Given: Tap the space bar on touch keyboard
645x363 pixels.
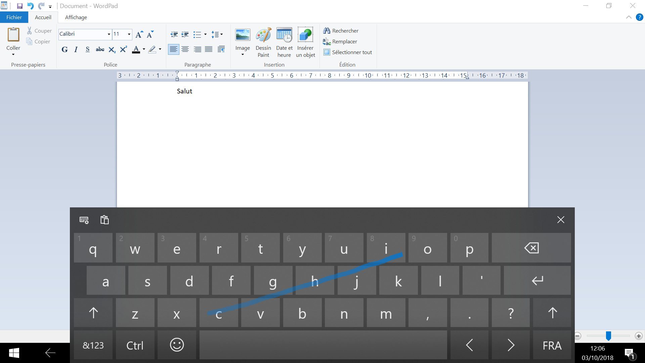Looking at the screenshot, I should tap(323, 345).
